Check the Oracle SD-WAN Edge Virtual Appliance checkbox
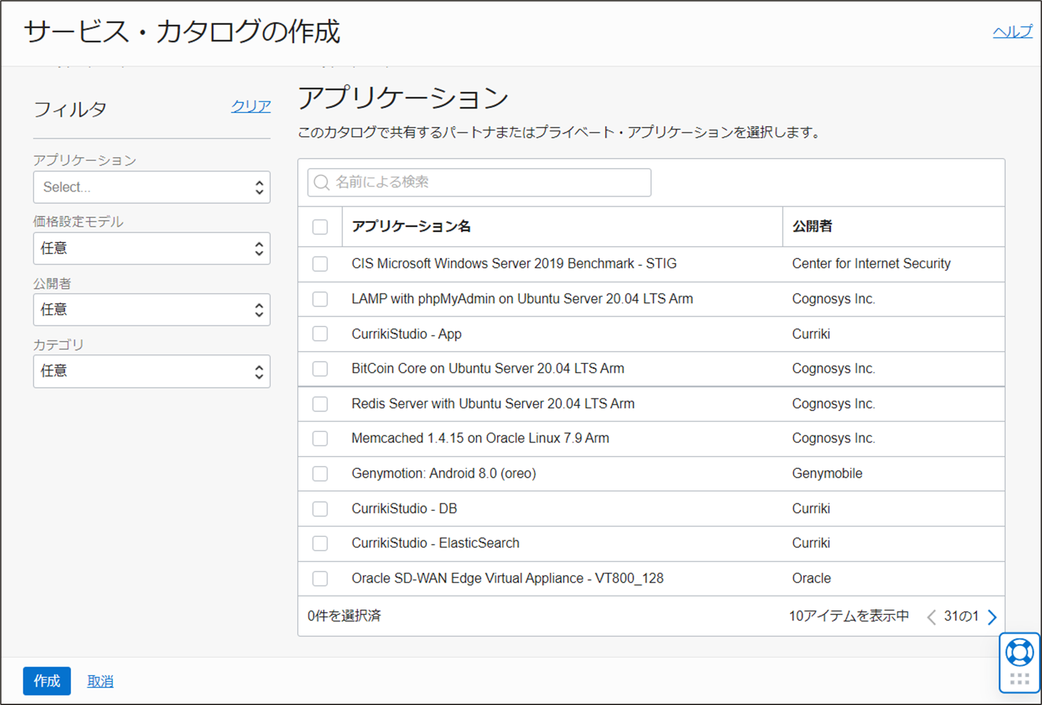Screen dimensions: 1042x705 point(320,579)
